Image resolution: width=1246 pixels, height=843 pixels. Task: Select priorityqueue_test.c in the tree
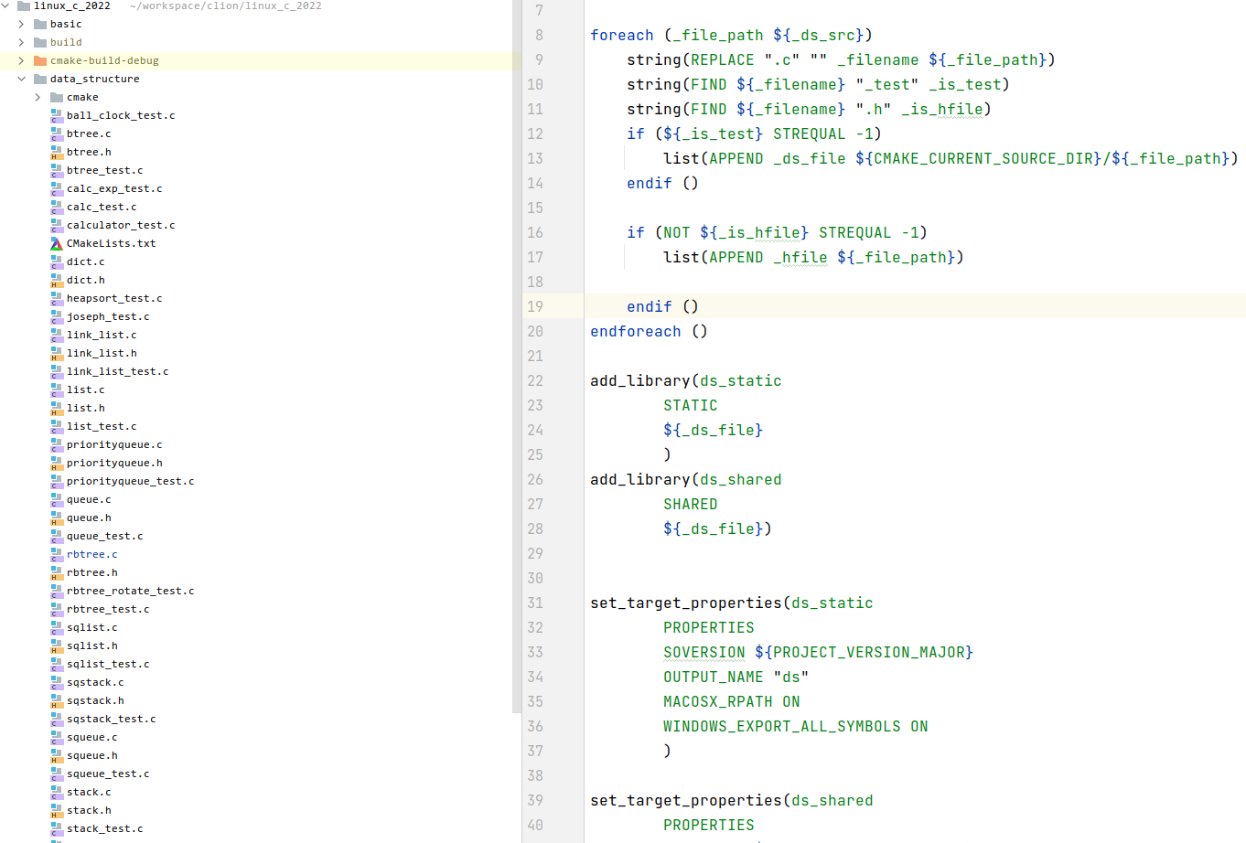pos(130,481)
